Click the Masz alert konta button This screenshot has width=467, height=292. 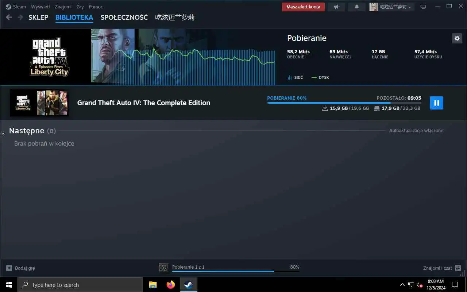tap(303, 7)
